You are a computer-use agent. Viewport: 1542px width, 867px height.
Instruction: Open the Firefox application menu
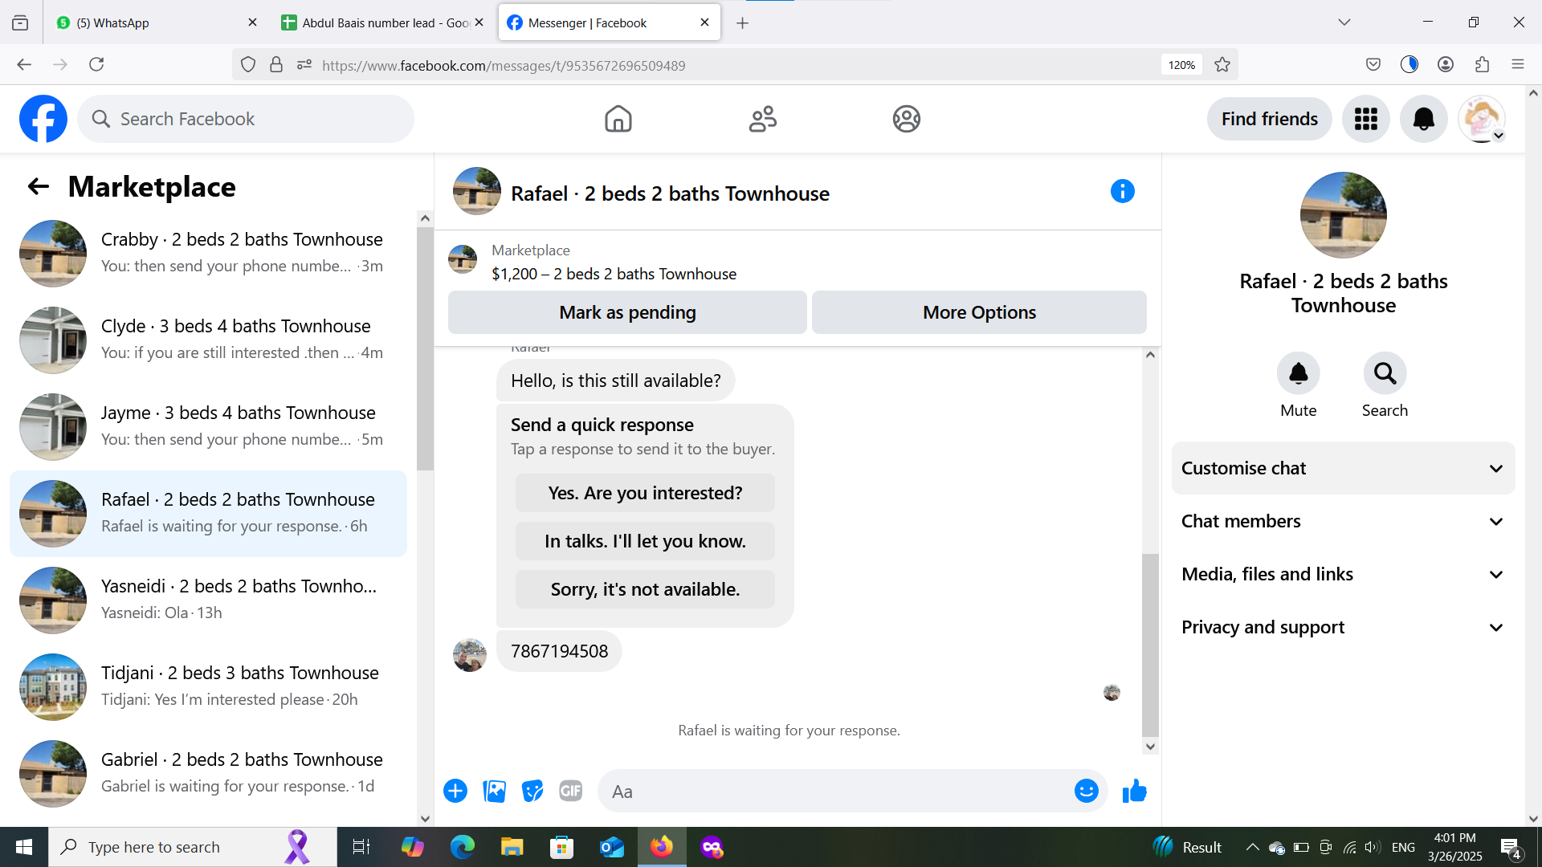(x=1518, y=65)
